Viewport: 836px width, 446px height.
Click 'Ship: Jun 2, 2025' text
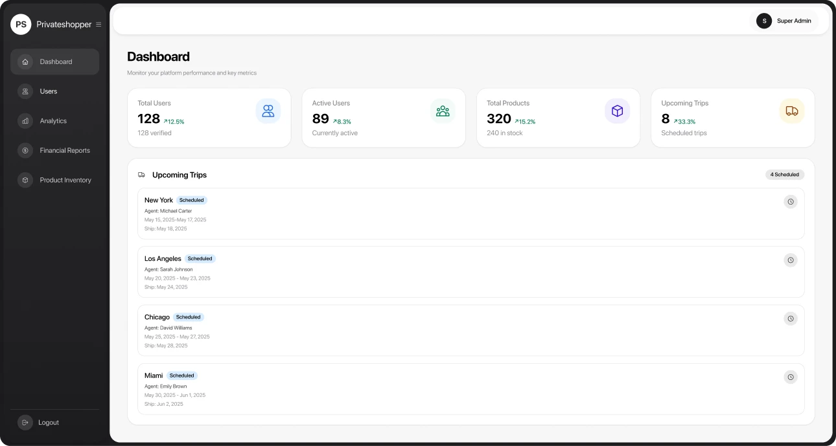pyautogui.click(x=164, y=404)
